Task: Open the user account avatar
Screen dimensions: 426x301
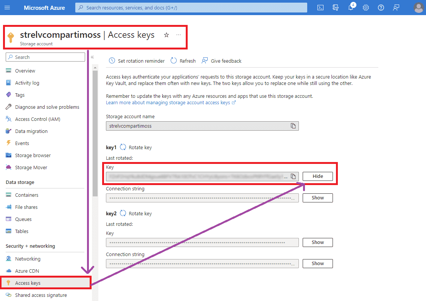Action: click(x=419, y=8)
